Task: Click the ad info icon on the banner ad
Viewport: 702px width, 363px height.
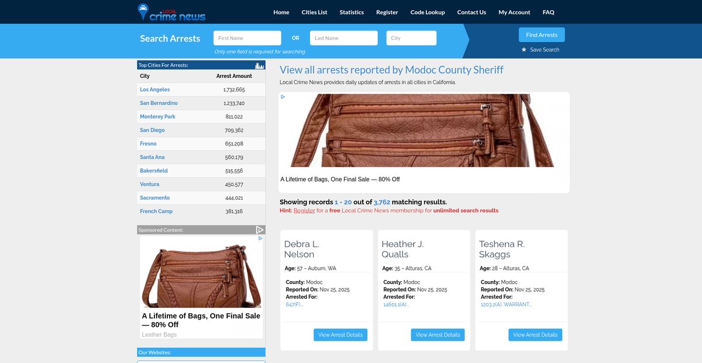Action: click(283, 97)
